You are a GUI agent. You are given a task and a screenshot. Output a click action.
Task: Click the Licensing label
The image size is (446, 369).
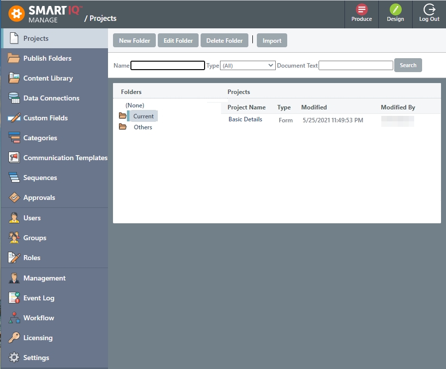coord(38,338)
